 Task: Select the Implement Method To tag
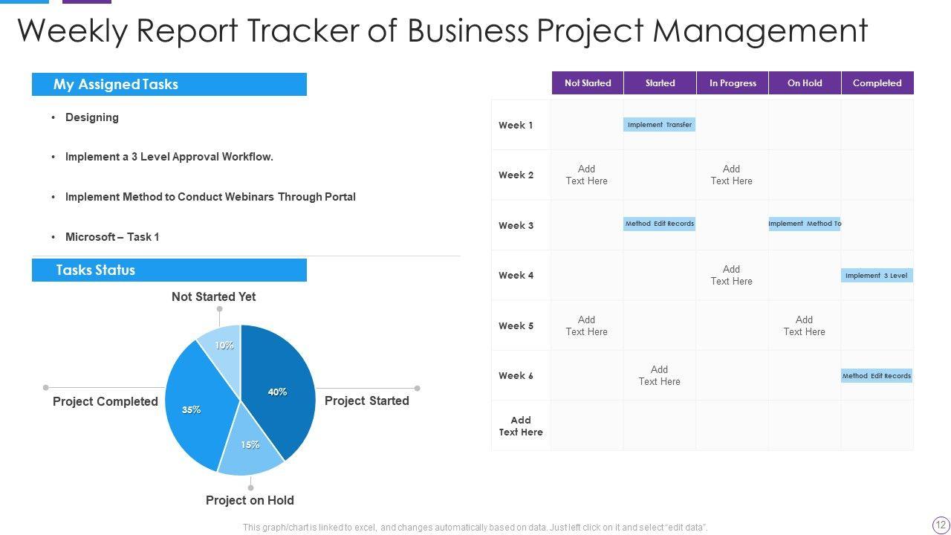pos(805,224)
